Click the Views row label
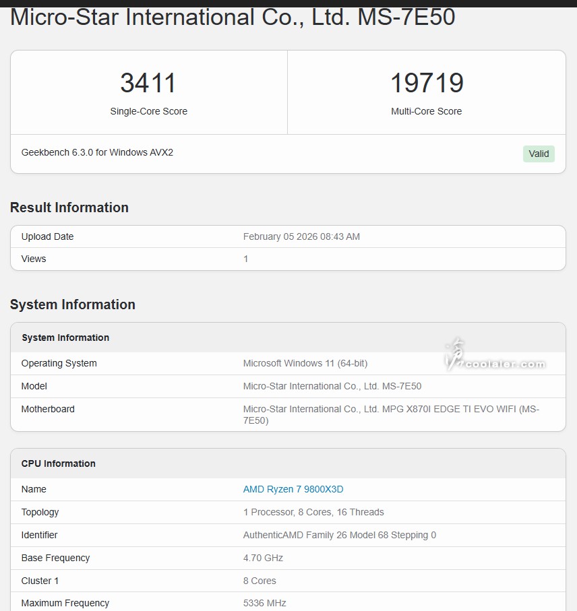 (x=34, y=259)
